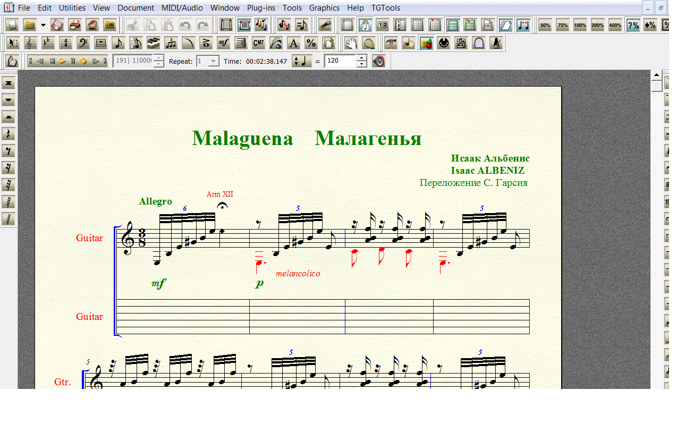Open the Plug-ins menu
The width and height of the screenshot is (677, 432).
click(x=261, y=8)
